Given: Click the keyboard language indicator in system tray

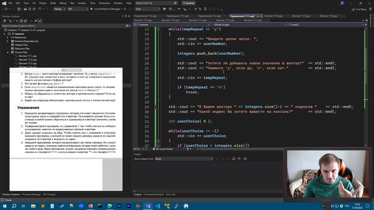Looking at the screenshot, I should pos(347,206).
